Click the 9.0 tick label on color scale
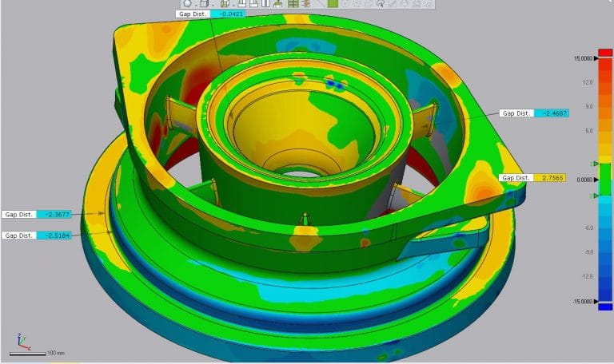 point(589,107)
